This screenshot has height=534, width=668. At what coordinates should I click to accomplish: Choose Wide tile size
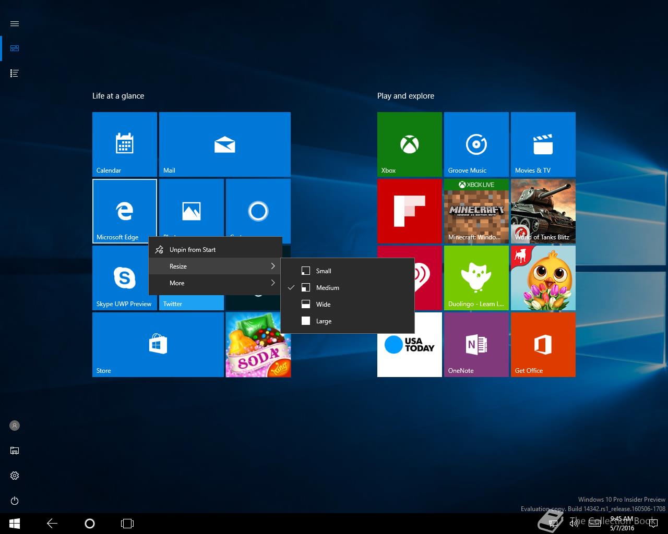point(348,305)
